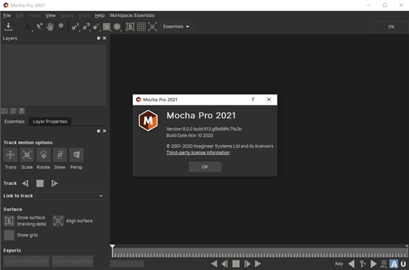Close the Essentials properties panel
409x270 pixels.
104,131
